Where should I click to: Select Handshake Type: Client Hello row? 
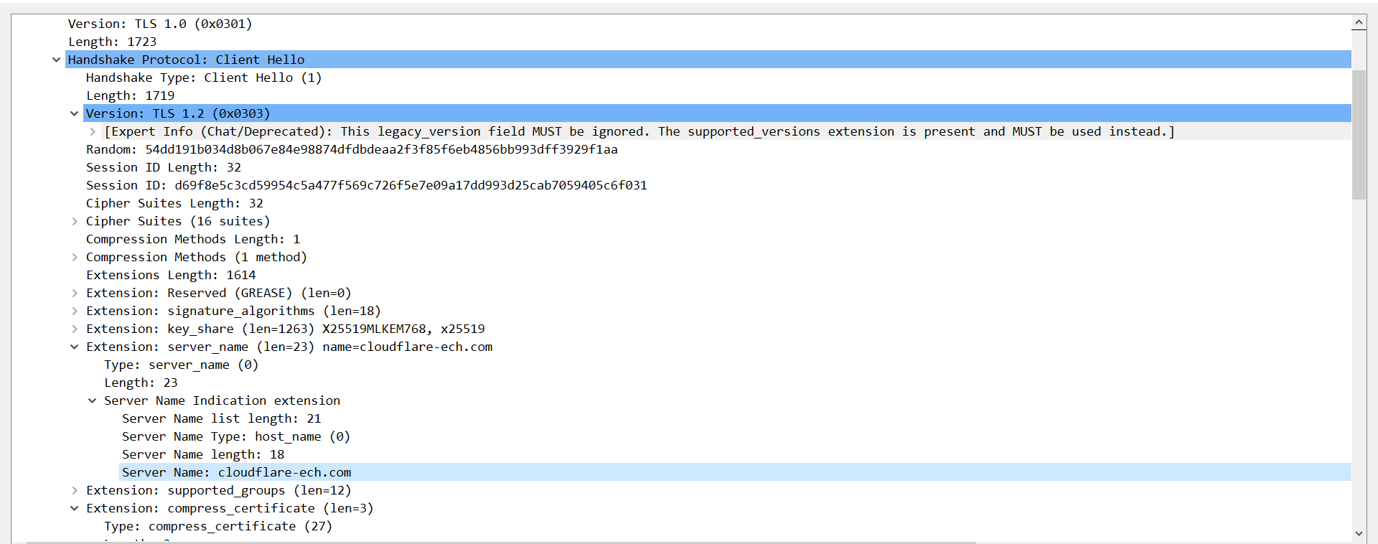tap(203, 78)
